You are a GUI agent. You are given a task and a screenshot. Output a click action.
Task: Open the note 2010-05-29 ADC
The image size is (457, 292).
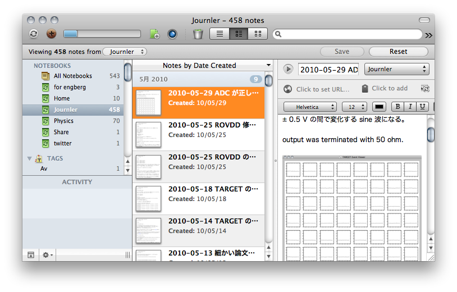[x=199, y=103]
